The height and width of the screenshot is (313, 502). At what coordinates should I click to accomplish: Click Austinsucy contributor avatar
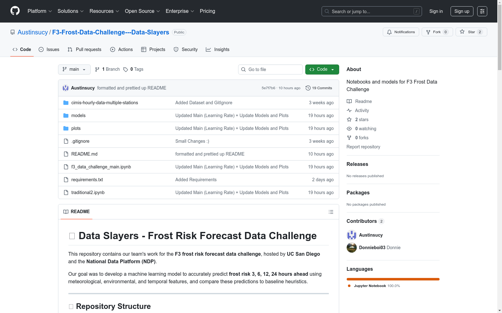coord(352,235)
